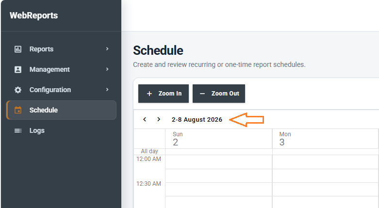Click the Configuration gear icon
The image size is (379, 208).
(18, 90)
